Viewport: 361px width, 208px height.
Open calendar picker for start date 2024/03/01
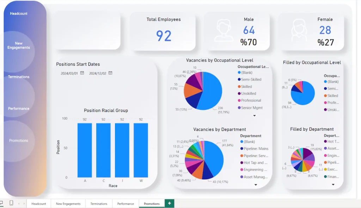coord(82,73)
